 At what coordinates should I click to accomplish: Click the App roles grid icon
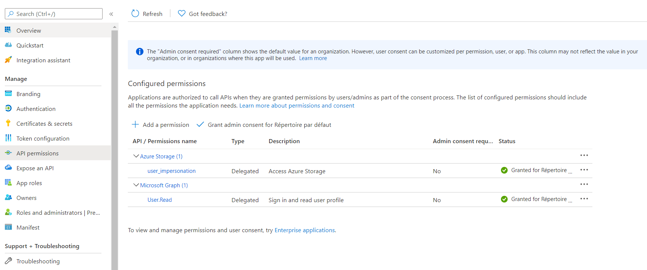point(8,182)
